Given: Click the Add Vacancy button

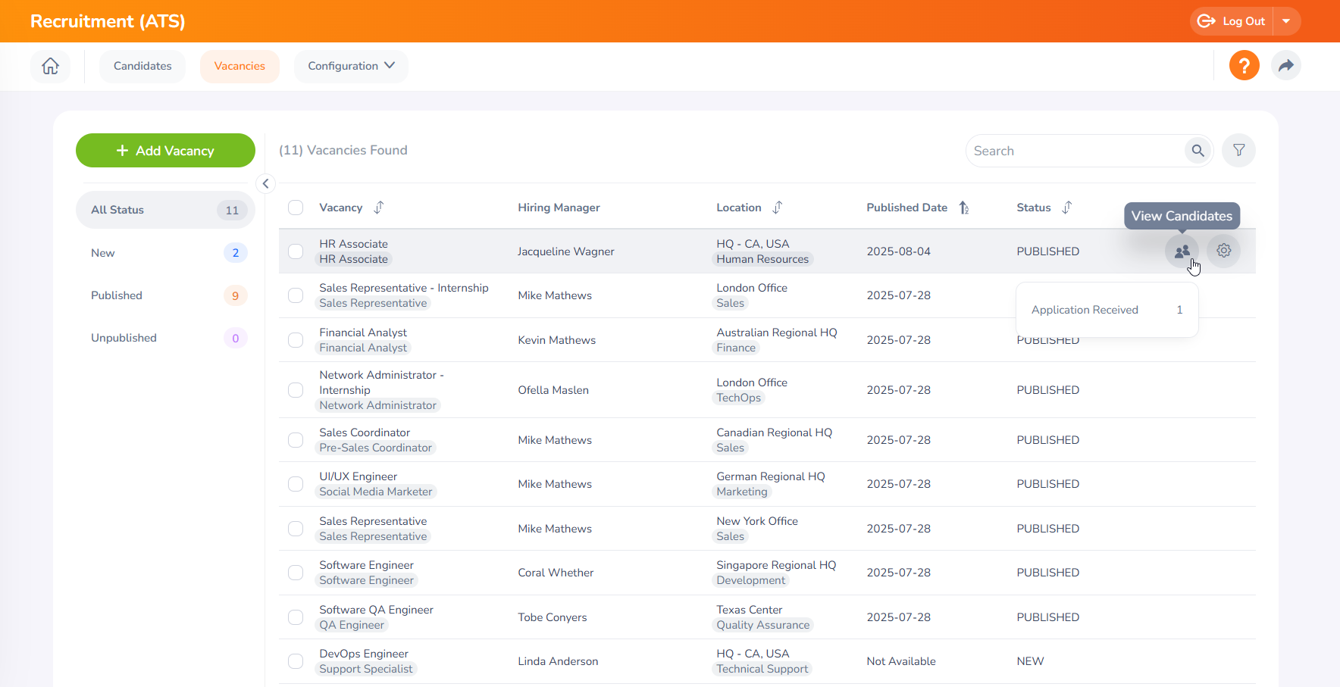Looking at the screenshot, I should click(x=165, y=151).
